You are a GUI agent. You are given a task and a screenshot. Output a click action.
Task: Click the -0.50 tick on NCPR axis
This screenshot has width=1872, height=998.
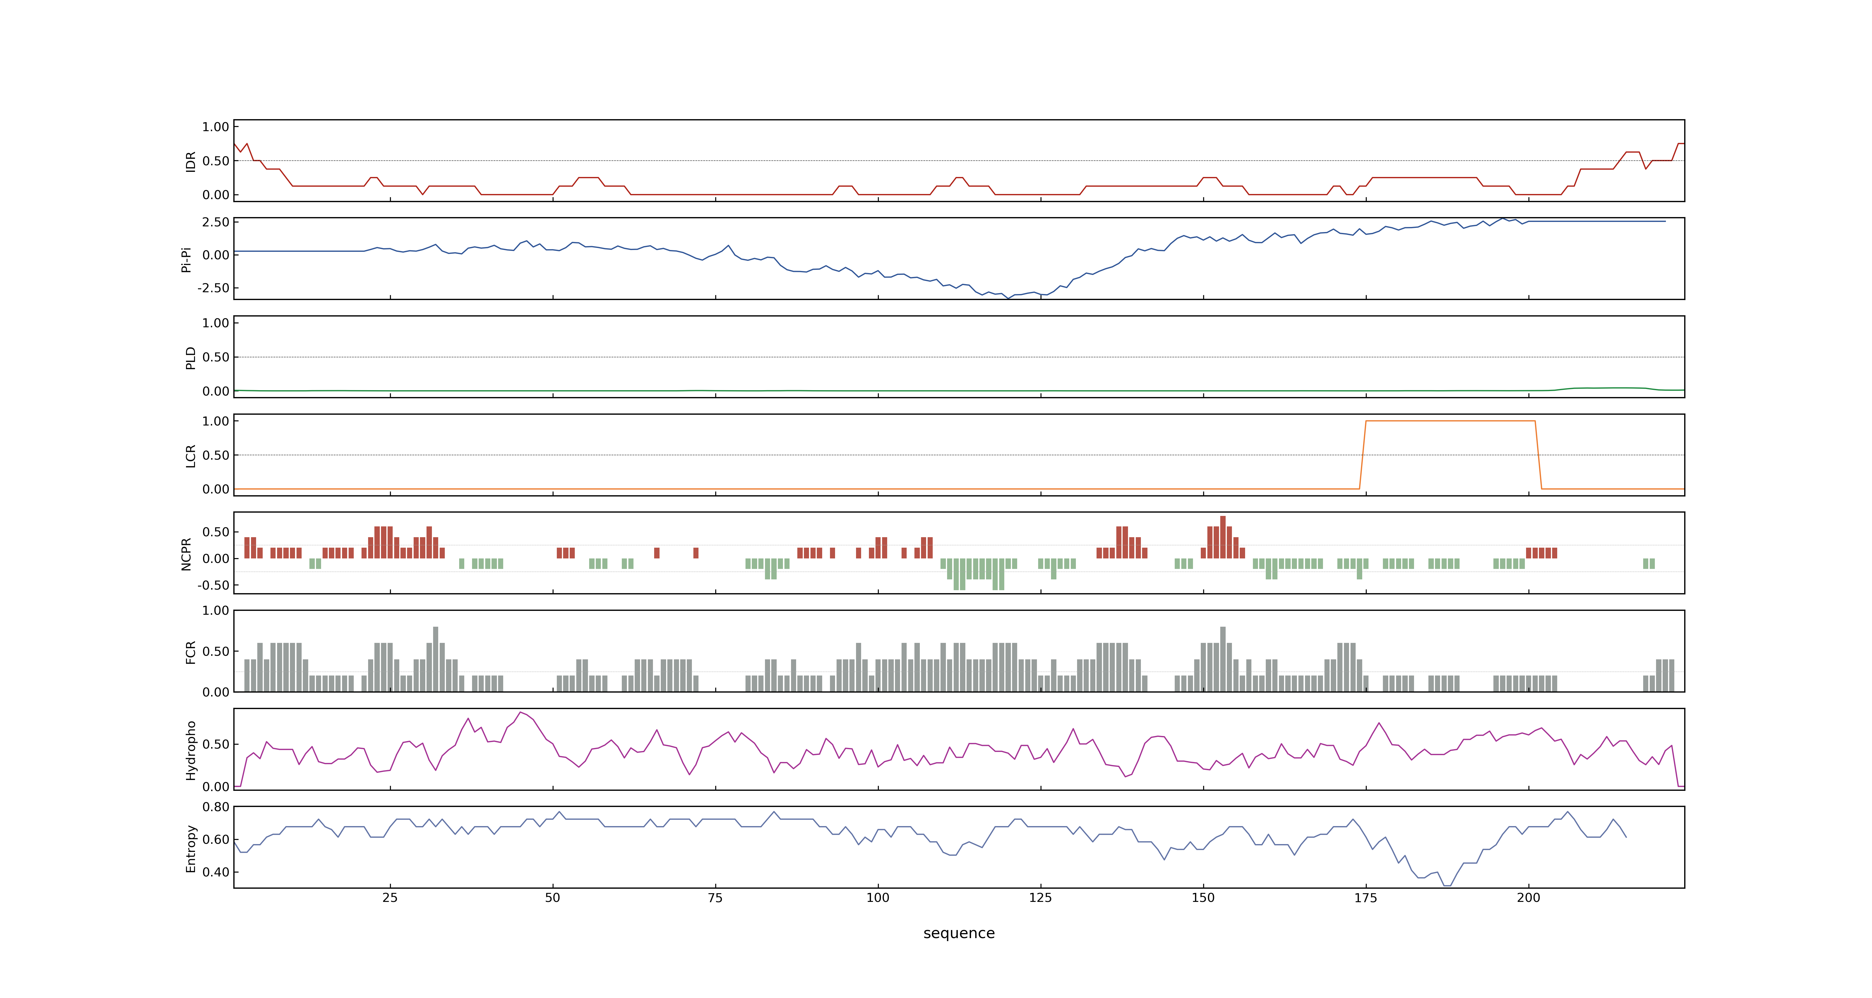click(x=213, y=585)
